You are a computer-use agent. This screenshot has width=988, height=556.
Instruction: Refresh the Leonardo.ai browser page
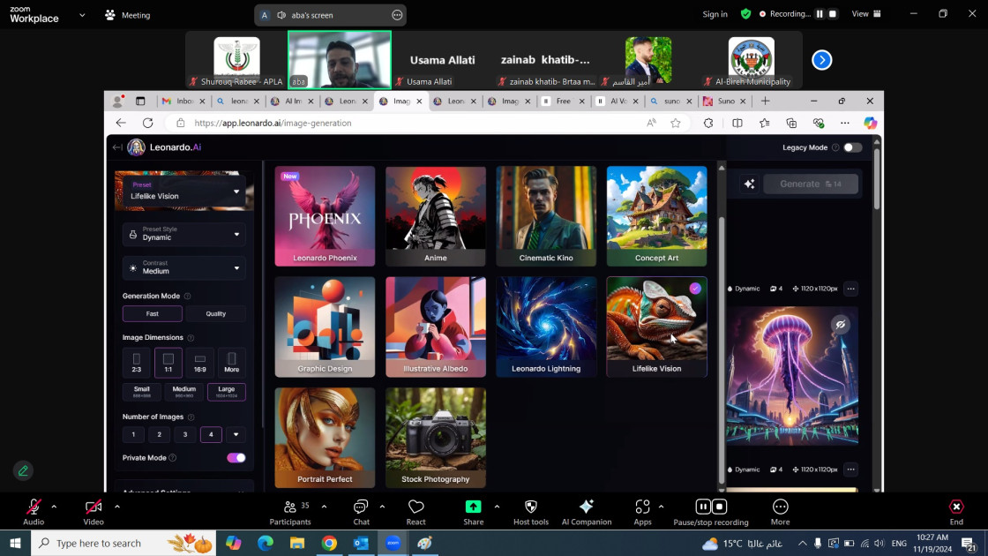147,123
